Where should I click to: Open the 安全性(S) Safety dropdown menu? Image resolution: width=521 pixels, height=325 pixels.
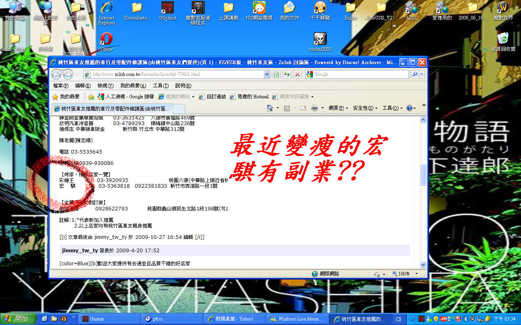(x=365, y=108)
